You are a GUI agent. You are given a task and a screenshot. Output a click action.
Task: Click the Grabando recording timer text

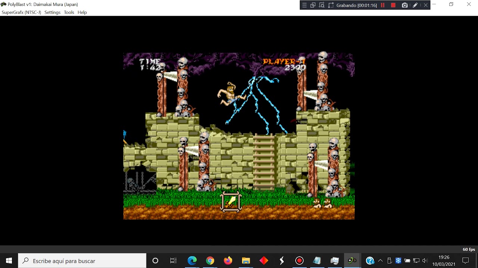[356, 5]
